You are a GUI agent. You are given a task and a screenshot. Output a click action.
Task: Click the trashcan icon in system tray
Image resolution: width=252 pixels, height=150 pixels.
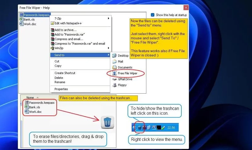(x=140, y=128)
